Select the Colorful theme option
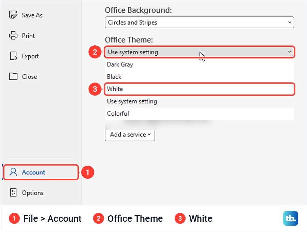The height and width of the screenshot is (232, 307). (199, 114)
